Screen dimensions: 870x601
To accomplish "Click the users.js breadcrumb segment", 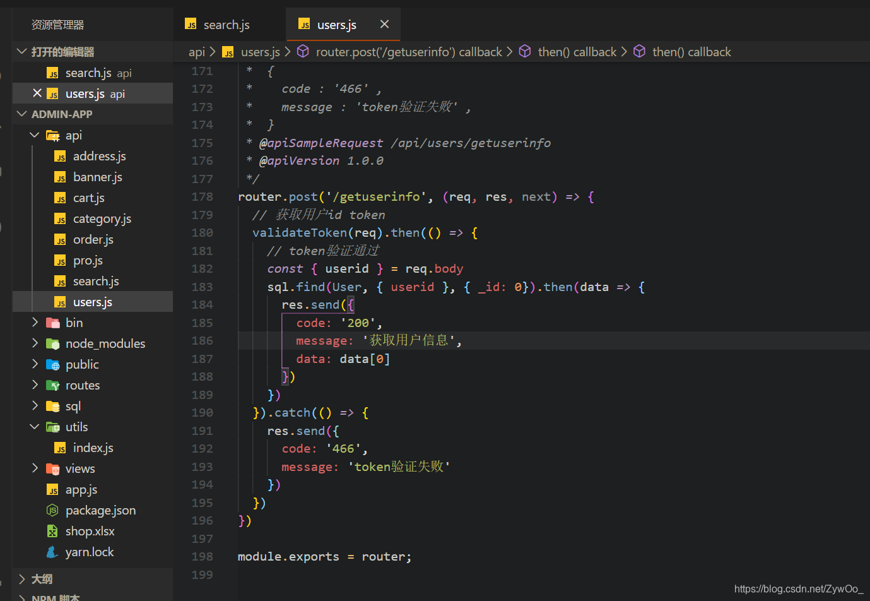I will [261, 52].
